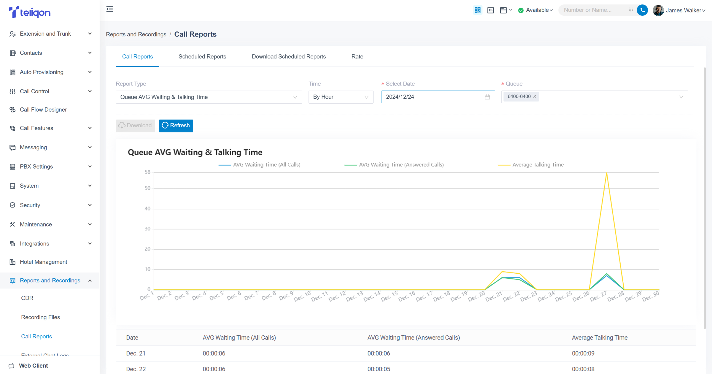Open CDR under Reports and Recordings
The width and height of the screenshot is (712, 374).
tap(27, 298)
